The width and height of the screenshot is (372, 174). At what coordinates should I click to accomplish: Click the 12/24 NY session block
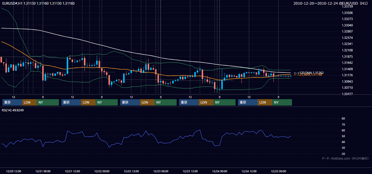click(x=282, y=102)
